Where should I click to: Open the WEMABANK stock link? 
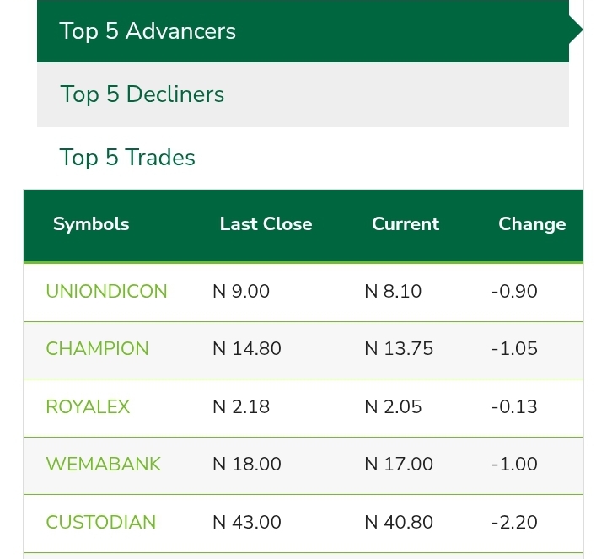click(103, 465)
